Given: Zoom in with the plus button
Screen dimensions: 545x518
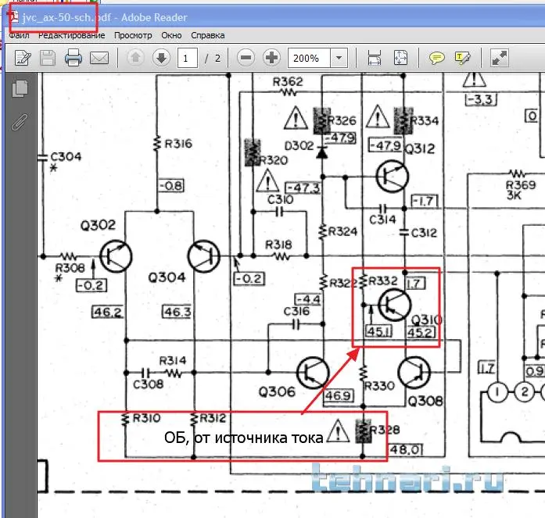Looking at the screenshot, I should click(271, 58).
